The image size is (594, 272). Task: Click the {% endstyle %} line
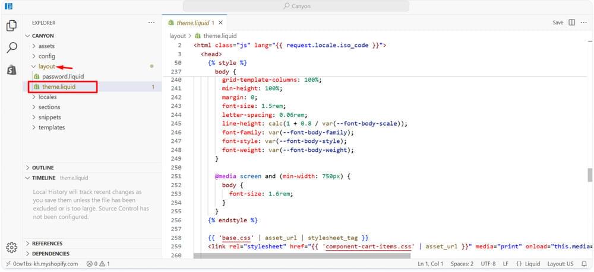pyautogui.click(x=233, y=220)
